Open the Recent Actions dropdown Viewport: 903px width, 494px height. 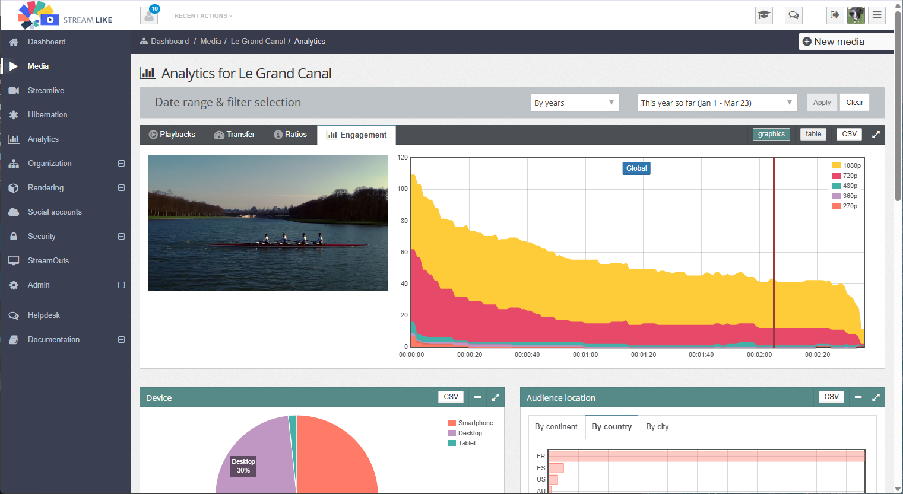click(x=203, y=16)
